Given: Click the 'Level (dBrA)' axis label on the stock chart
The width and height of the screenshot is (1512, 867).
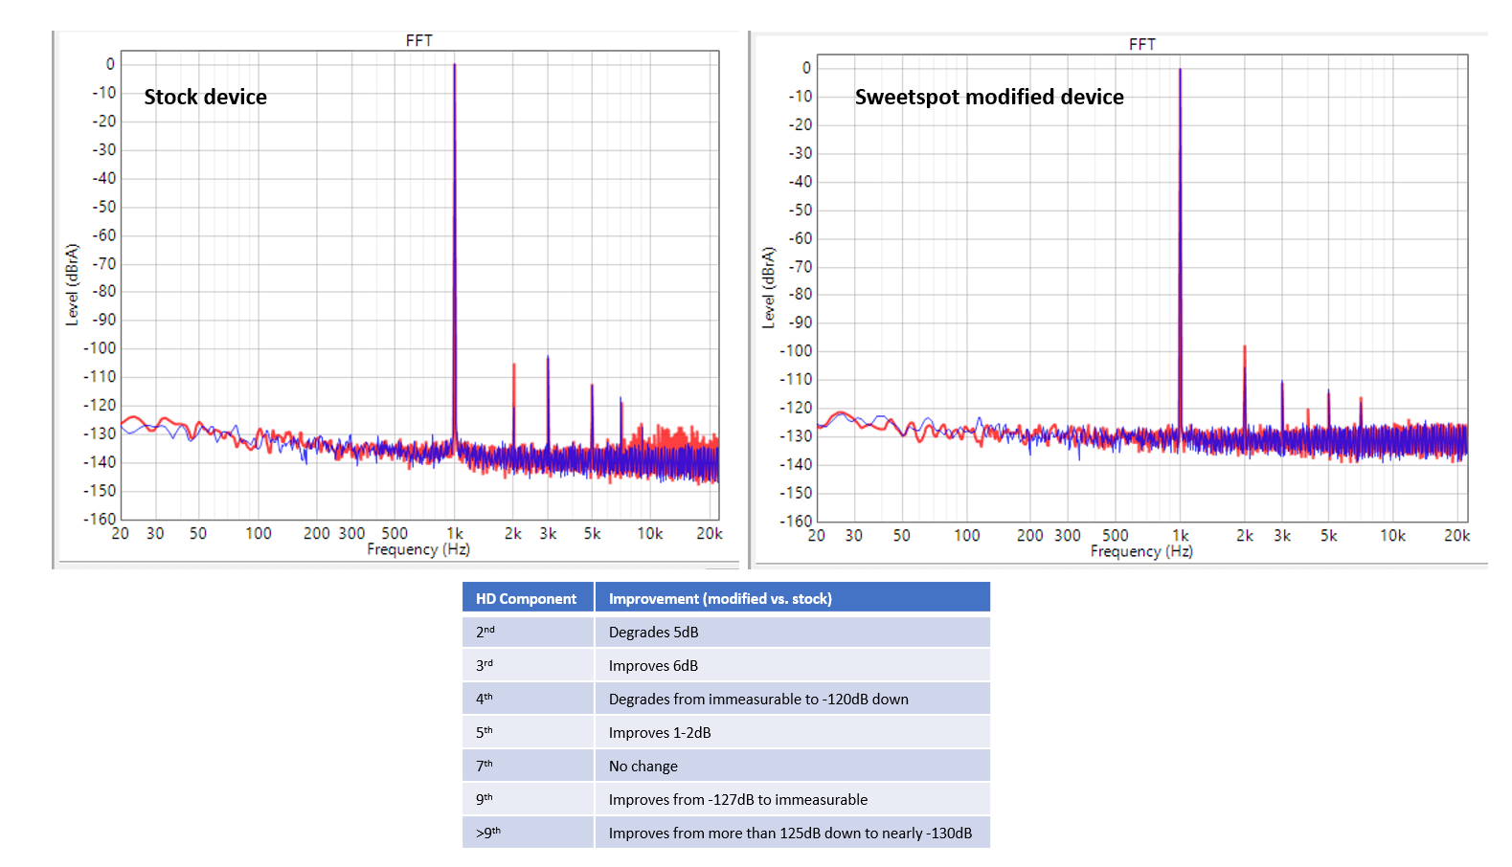Looking at the screenshot, I should (x=72, y=284).
